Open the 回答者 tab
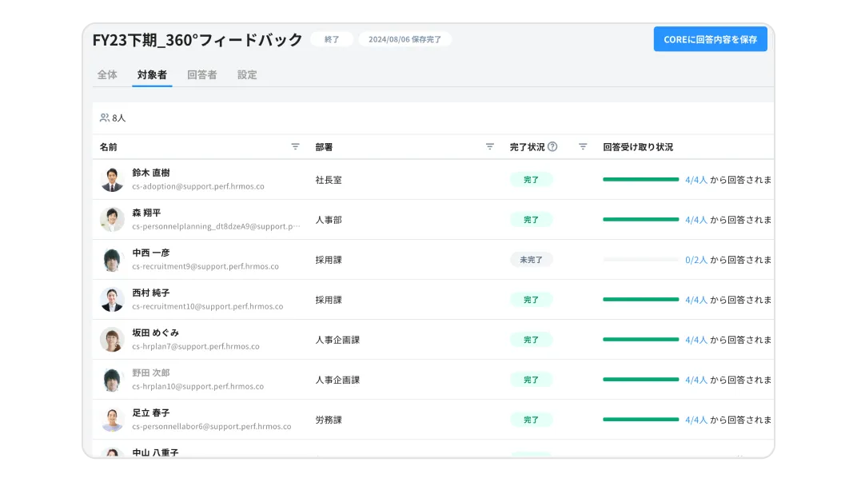This screenshot has height=482, width=857. click(x=201, y=74)
